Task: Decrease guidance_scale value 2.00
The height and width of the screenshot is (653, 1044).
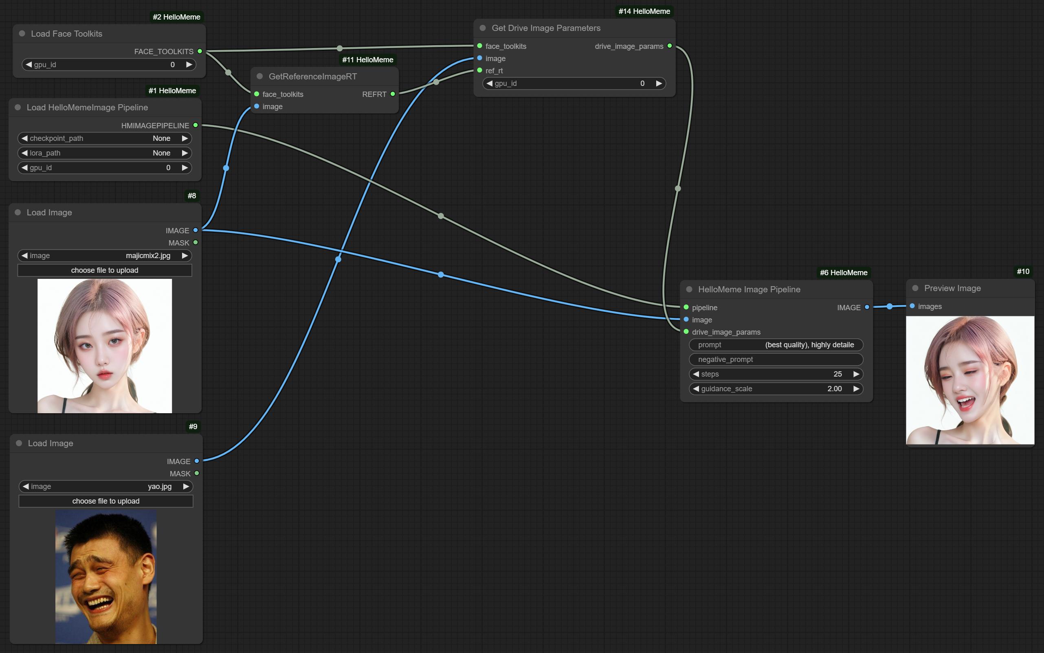Action: [x=696, y=389]
